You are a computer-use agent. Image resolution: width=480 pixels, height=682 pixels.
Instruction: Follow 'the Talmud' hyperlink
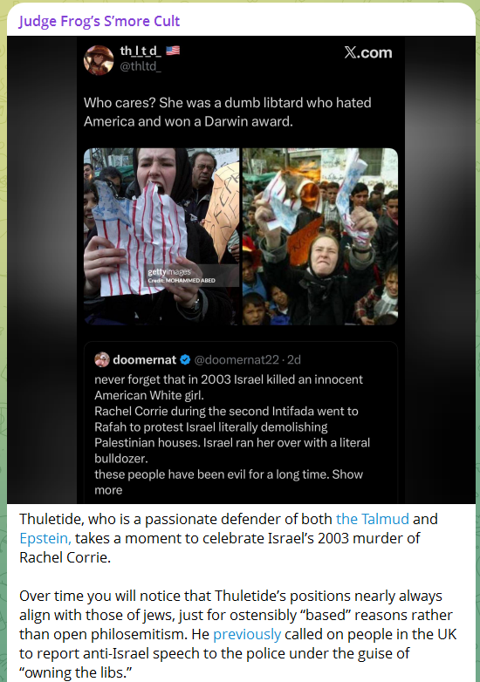(373, 519)
